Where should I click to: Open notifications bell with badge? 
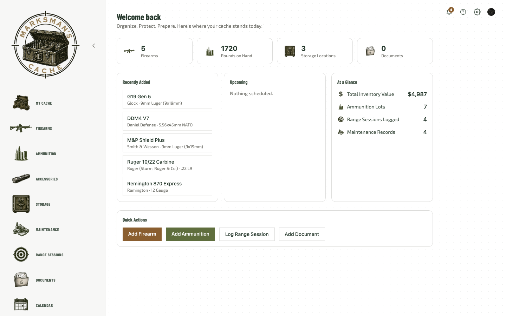click(449, 12)
